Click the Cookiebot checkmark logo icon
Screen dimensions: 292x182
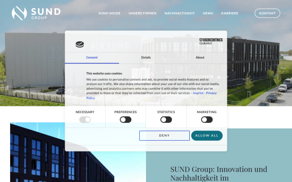pyautogui.click(x=80, y=44)
